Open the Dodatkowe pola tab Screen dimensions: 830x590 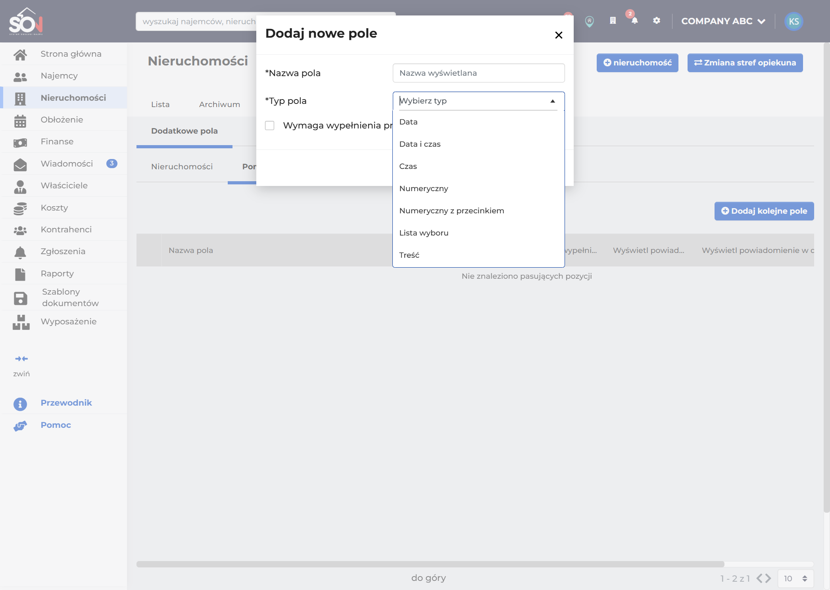pyautogui.click(x=184, y=131)
